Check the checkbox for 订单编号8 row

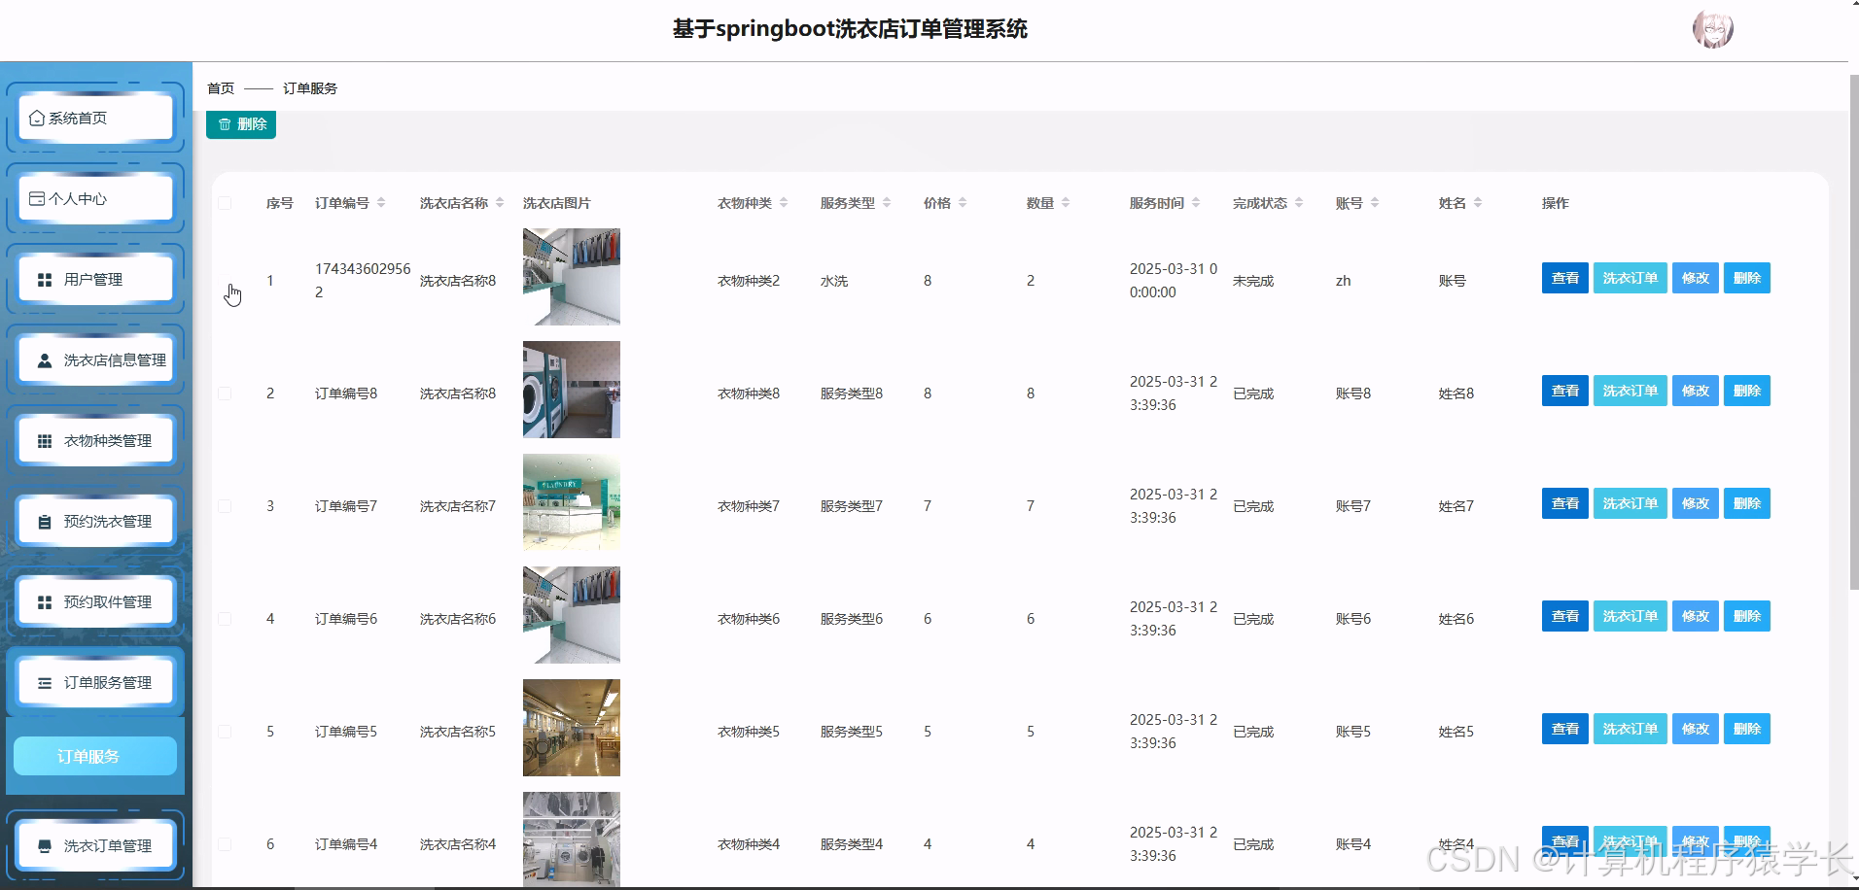click(x=225, y=394)
